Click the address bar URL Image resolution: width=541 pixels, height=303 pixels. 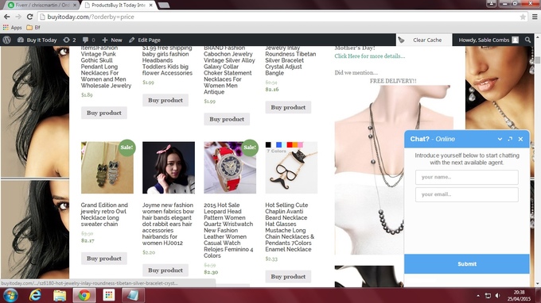91,17
